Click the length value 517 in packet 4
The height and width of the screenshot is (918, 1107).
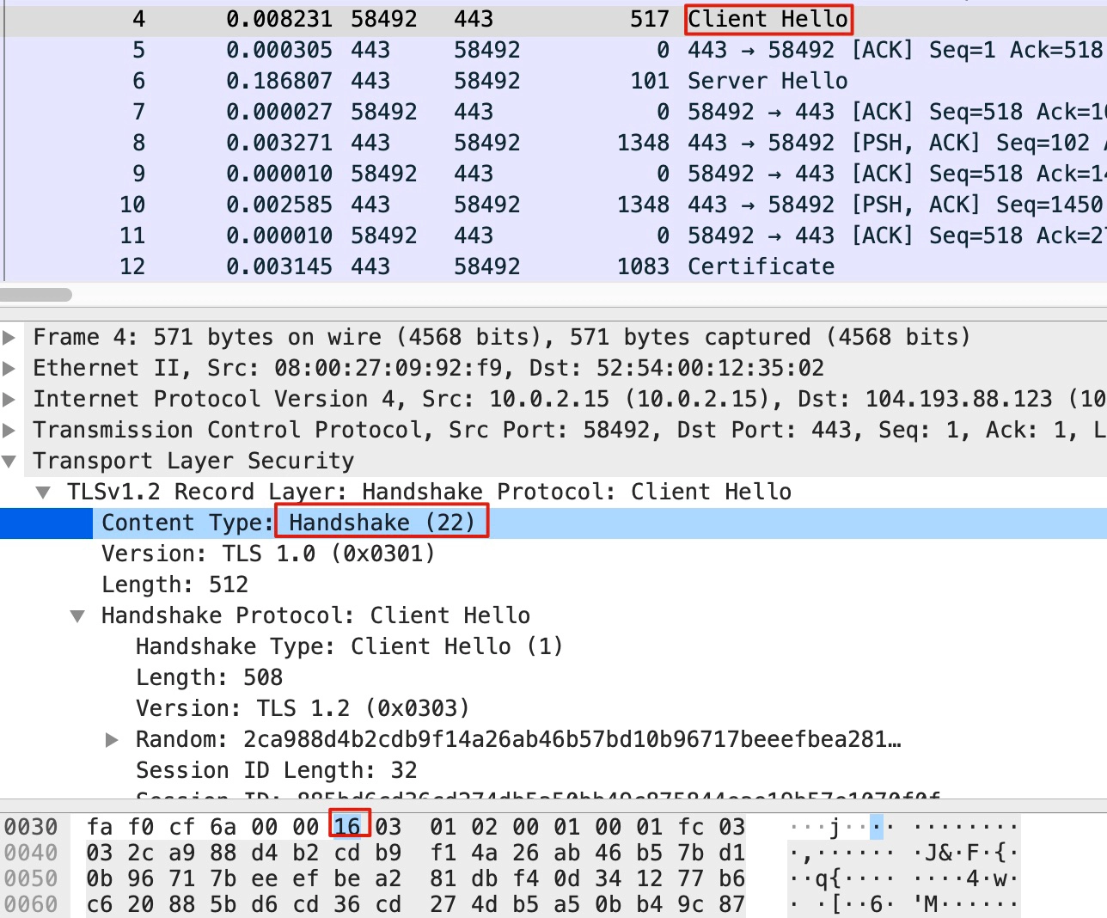pos(649,19)
